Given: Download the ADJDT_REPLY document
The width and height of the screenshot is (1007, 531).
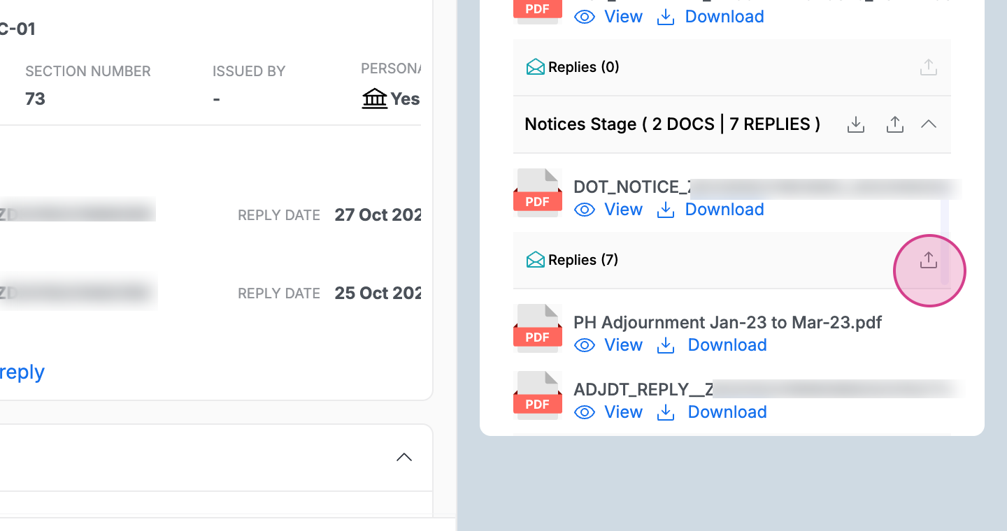Looking at the screenshot, I should coord(713,412).
